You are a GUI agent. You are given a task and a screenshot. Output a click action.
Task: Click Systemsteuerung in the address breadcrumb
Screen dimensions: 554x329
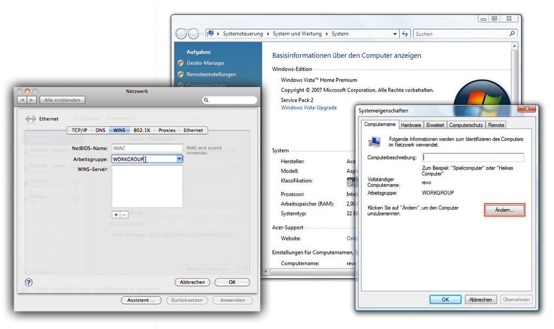click(243, 34)
